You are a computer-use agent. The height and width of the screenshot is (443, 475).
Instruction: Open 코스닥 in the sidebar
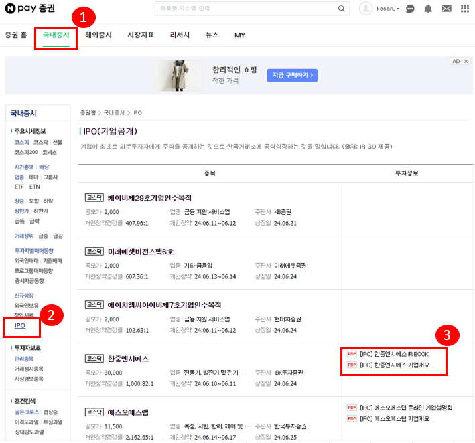point(41,142)
